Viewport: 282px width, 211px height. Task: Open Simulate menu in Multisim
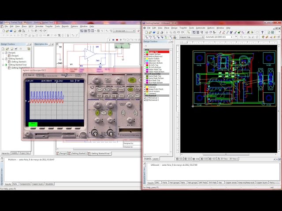tap(39, 26)
